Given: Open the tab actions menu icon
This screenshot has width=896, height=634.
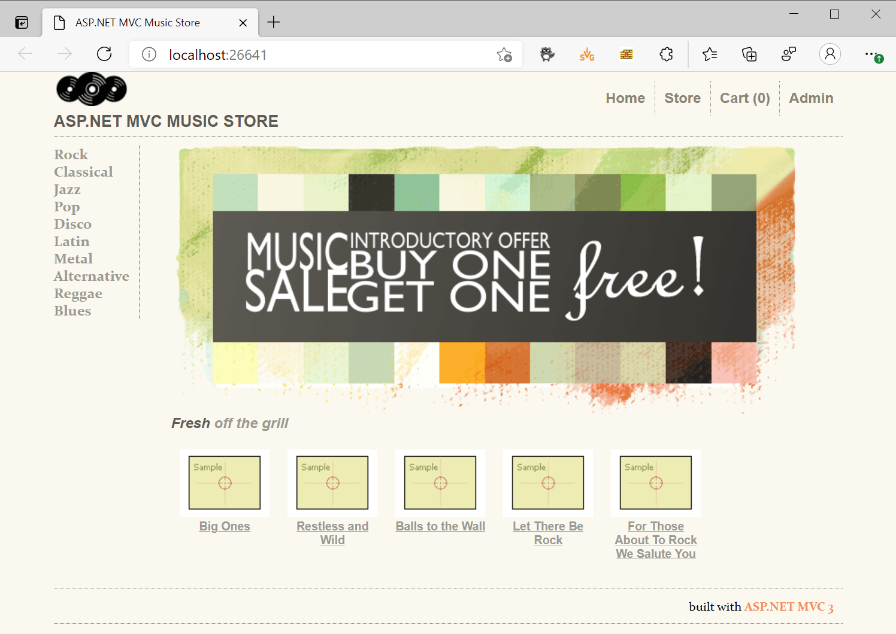Looking at the screenshot, I should (x=22, y=23).
